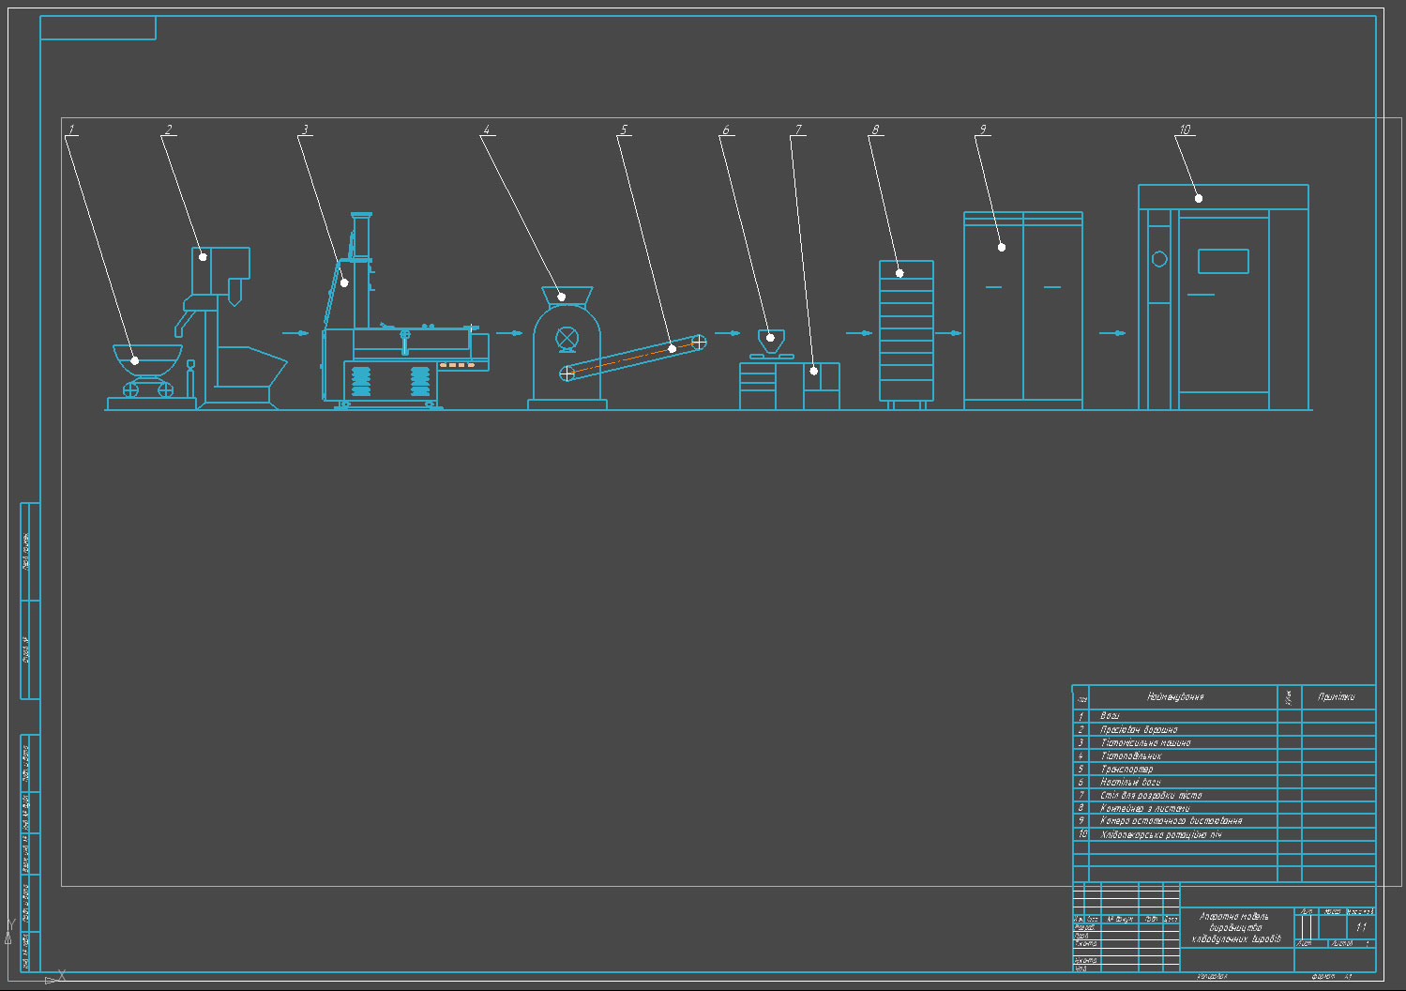Select 'Стіл для розробки тіста' row
Viewport: 1406px width, 991px height.
point(1151,795)
